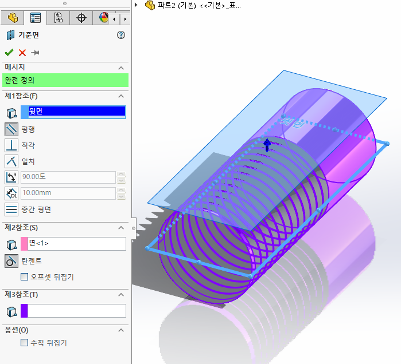Image resolution: width=401 pixels, height=364 pixels.
Task: Collapse the 메시지 section
Action: pos(121,68)
